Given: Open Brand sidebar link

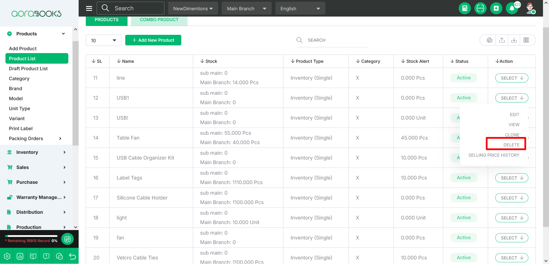Looking at the screenshot, I should (15, 88).
